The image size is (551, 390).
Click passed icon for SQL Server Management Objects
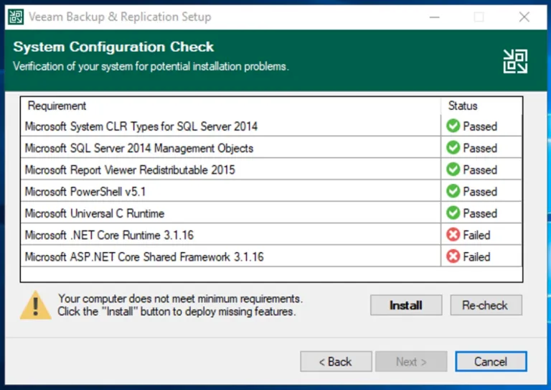(x=453, y=148)
